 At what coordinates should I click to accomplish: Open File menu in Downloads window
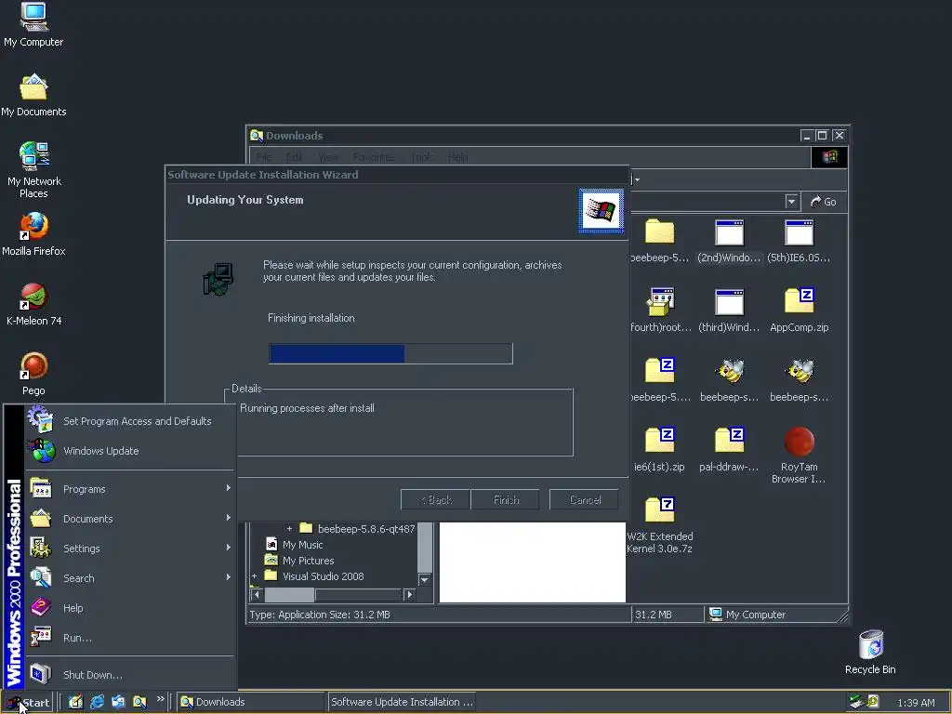pos(264,157)
